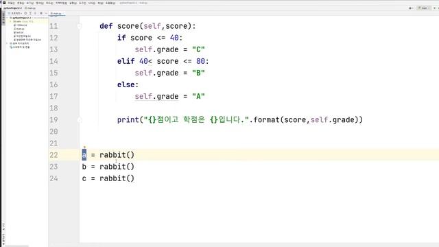The width and height of the screenshot is (439, 247).
Task: Click the PyCharm logo icon in title bar
Action: [4, 3]
